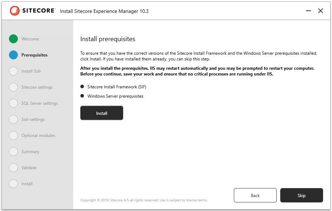Click the Solr settings step circle
Viewport: 332px width, 211px height.
tap(13, 119)
